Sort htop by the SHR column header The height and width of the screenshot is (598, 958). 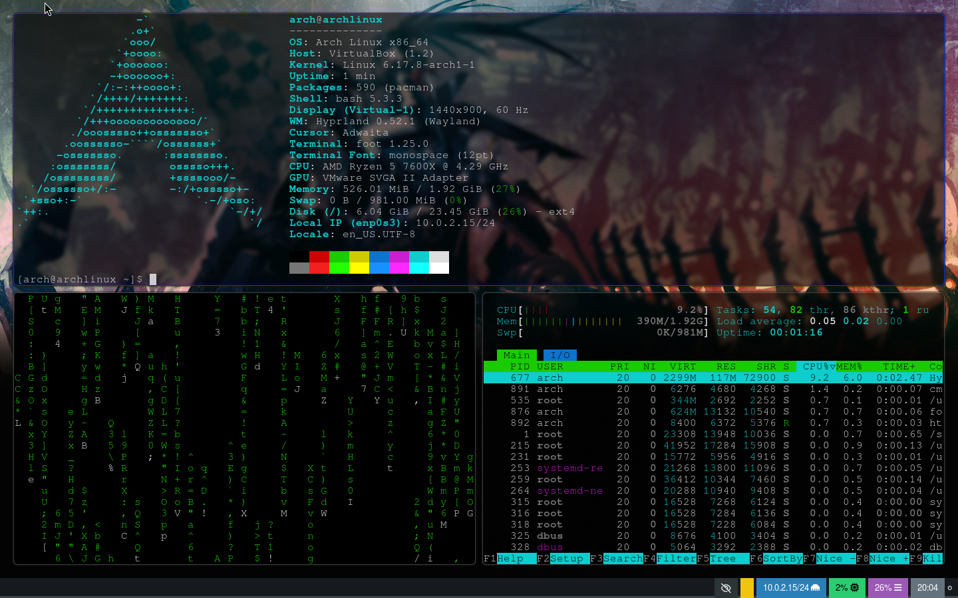(x=766, y=367)
